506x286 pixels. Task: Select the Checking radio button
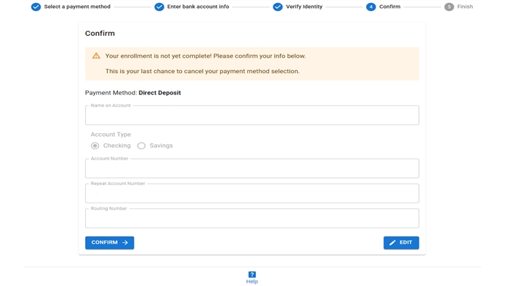95,146
